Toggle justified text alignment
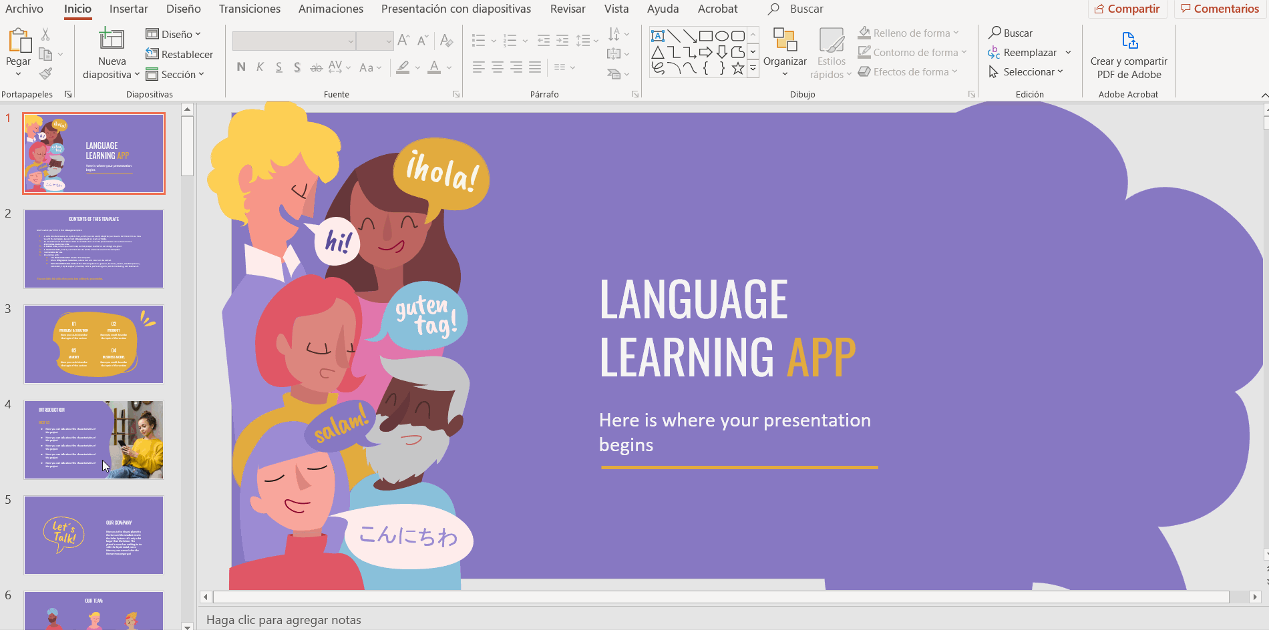Image resolution: width=1269 pixels, height=630 pixels. click(535, 67)
